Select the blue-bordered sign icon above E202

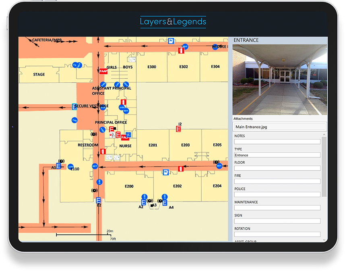pos(165,172)
